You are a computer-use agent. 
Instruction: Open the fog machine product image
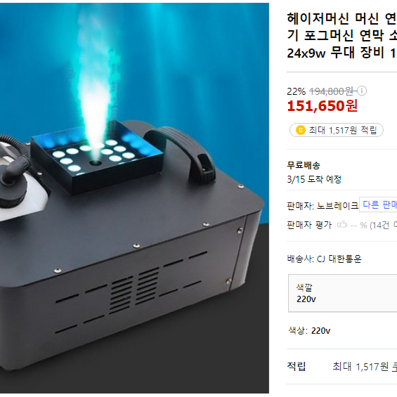(134, 198)
